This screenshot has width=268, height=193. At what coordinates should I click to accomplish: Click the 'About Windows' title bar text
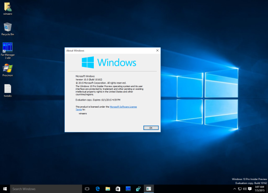pos(75,50)
